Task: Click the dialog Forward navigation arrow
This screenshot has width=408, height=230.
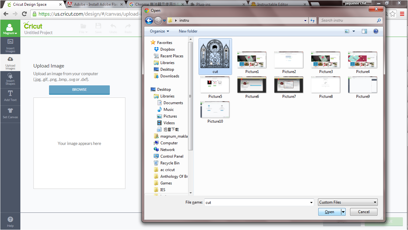Action: [158, 20]
